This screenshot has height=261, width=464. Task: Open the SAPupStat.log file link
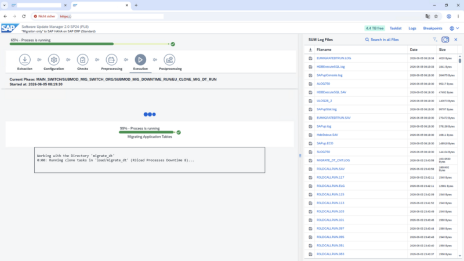pos(327,110)
